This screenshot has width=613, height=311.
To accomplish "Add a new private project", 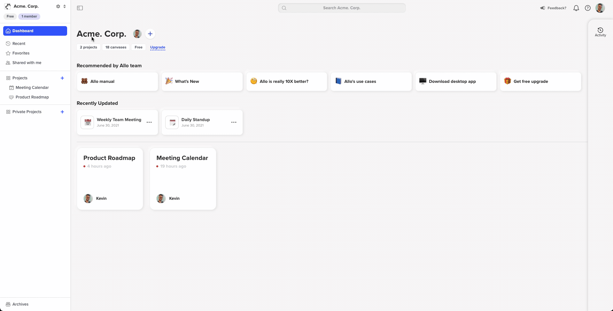I will pos(62,112).
